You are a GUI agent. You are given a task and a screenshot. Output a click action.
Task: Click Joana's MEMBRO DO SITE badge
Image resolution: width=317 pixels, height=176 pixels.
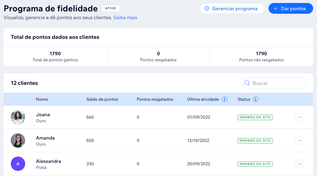[x=255, y=117]
